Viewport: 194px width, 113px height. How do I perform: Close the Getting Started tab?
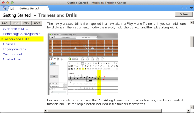[47, 8]
